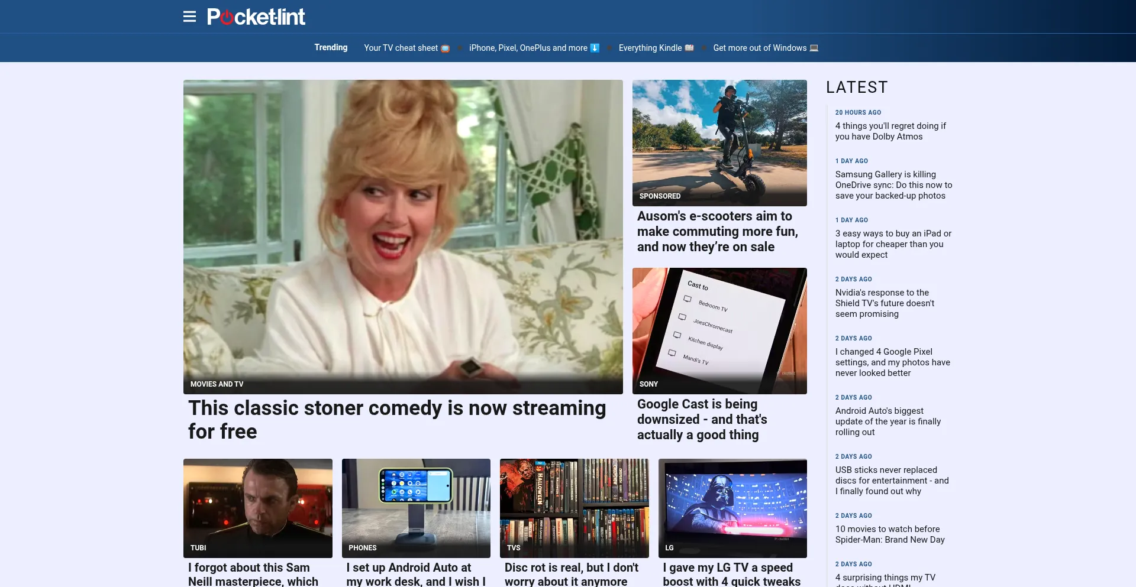The image size is (1136, 587).
Task: Open the stoner comedy featured image
Action: (x=403, y=236)
